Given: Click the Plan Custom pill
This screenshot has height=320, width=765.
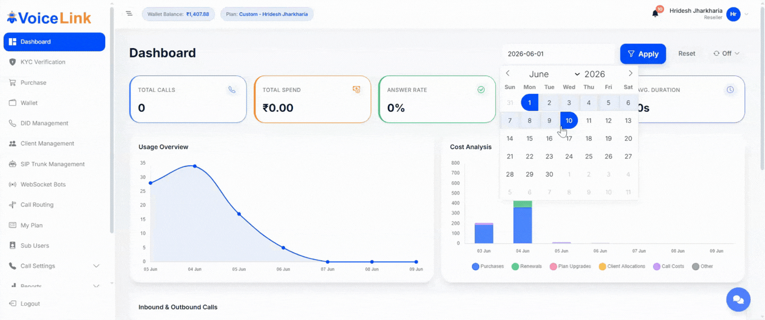Looking at the screenshot, I should pos(267,14).
